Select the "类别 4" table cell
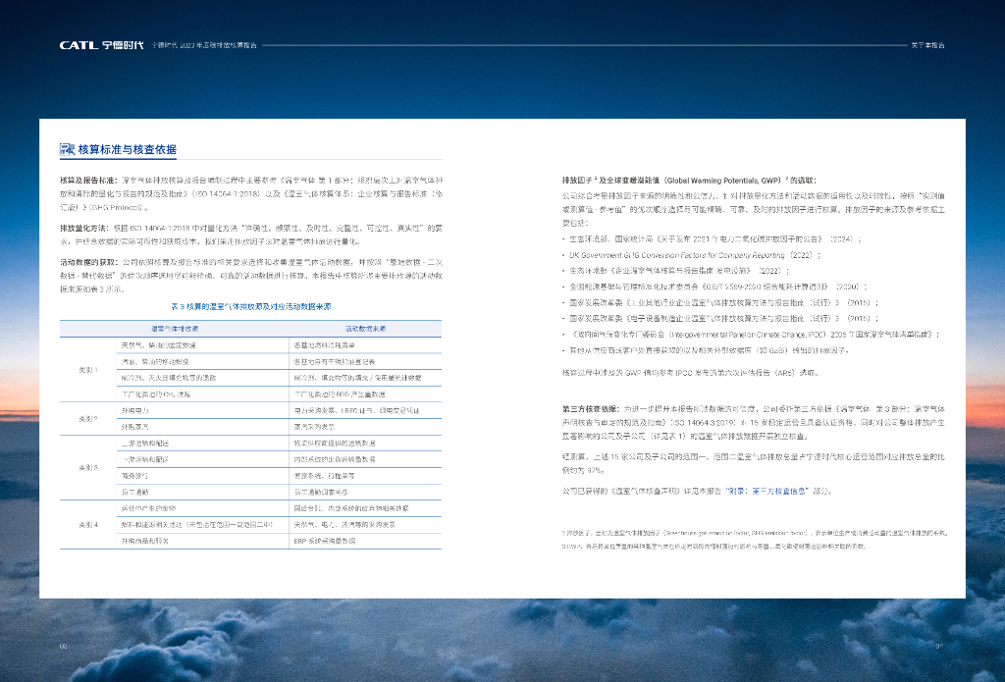Viewport: 1005px width, 682px height. [x=87, y=524]
